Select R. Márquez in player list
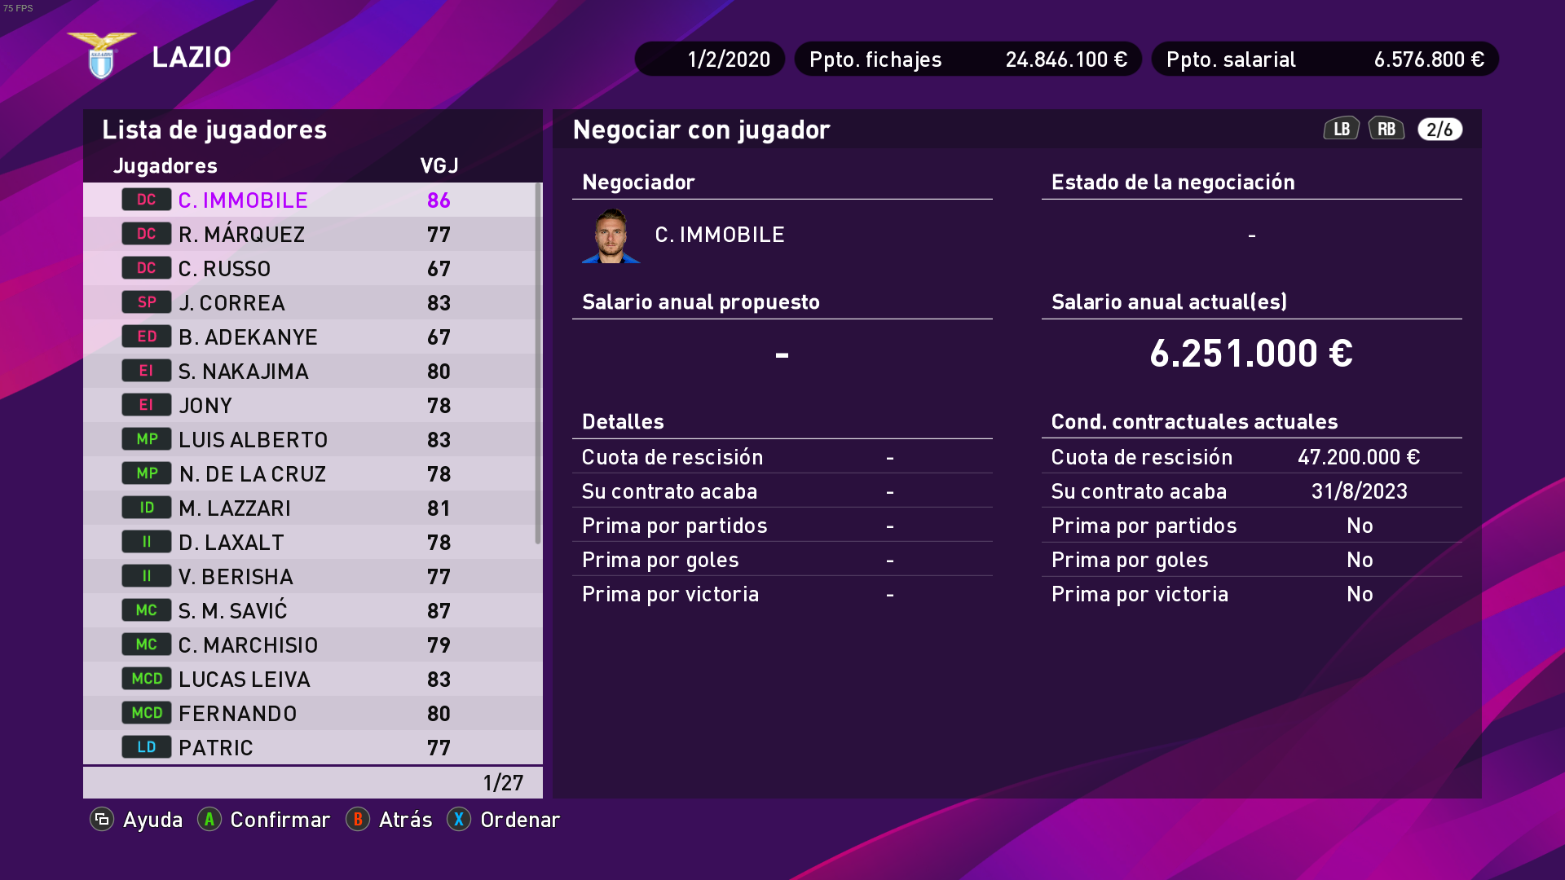The width and height of the screenshot is (1565, 880). pos(241,235)
